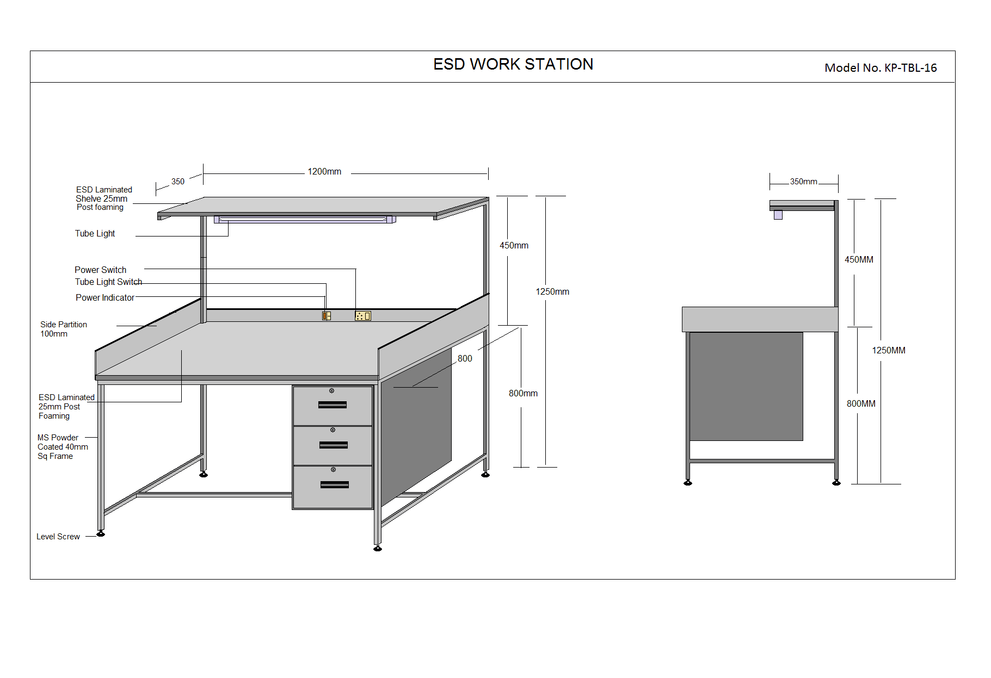Select the "Tube Light" label

[95, 234]
